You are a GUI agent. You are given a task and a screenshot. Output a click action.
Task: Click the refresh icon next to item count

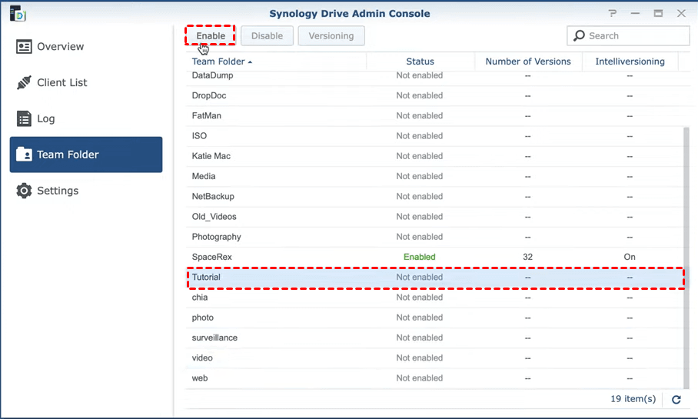(x=676, y=400)
